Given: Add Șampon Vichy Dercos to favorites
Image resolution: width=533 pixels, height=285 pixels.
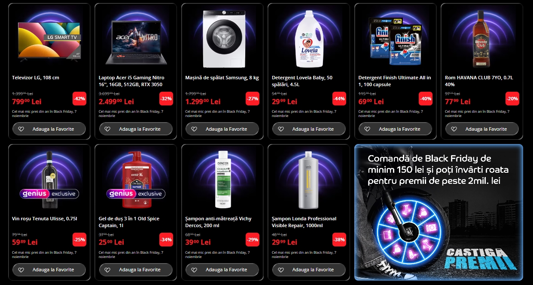Looking at the screenshot, I should (x=222, y=270).
